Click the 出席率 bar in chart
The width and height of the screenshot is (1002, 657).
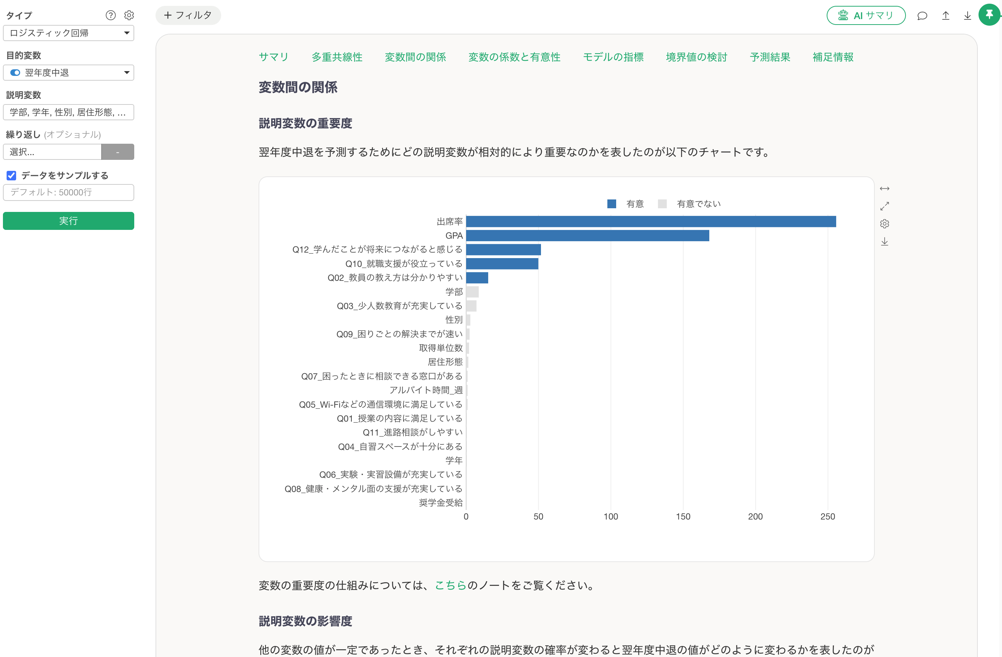pyautogui.click(x=651, y=221)
